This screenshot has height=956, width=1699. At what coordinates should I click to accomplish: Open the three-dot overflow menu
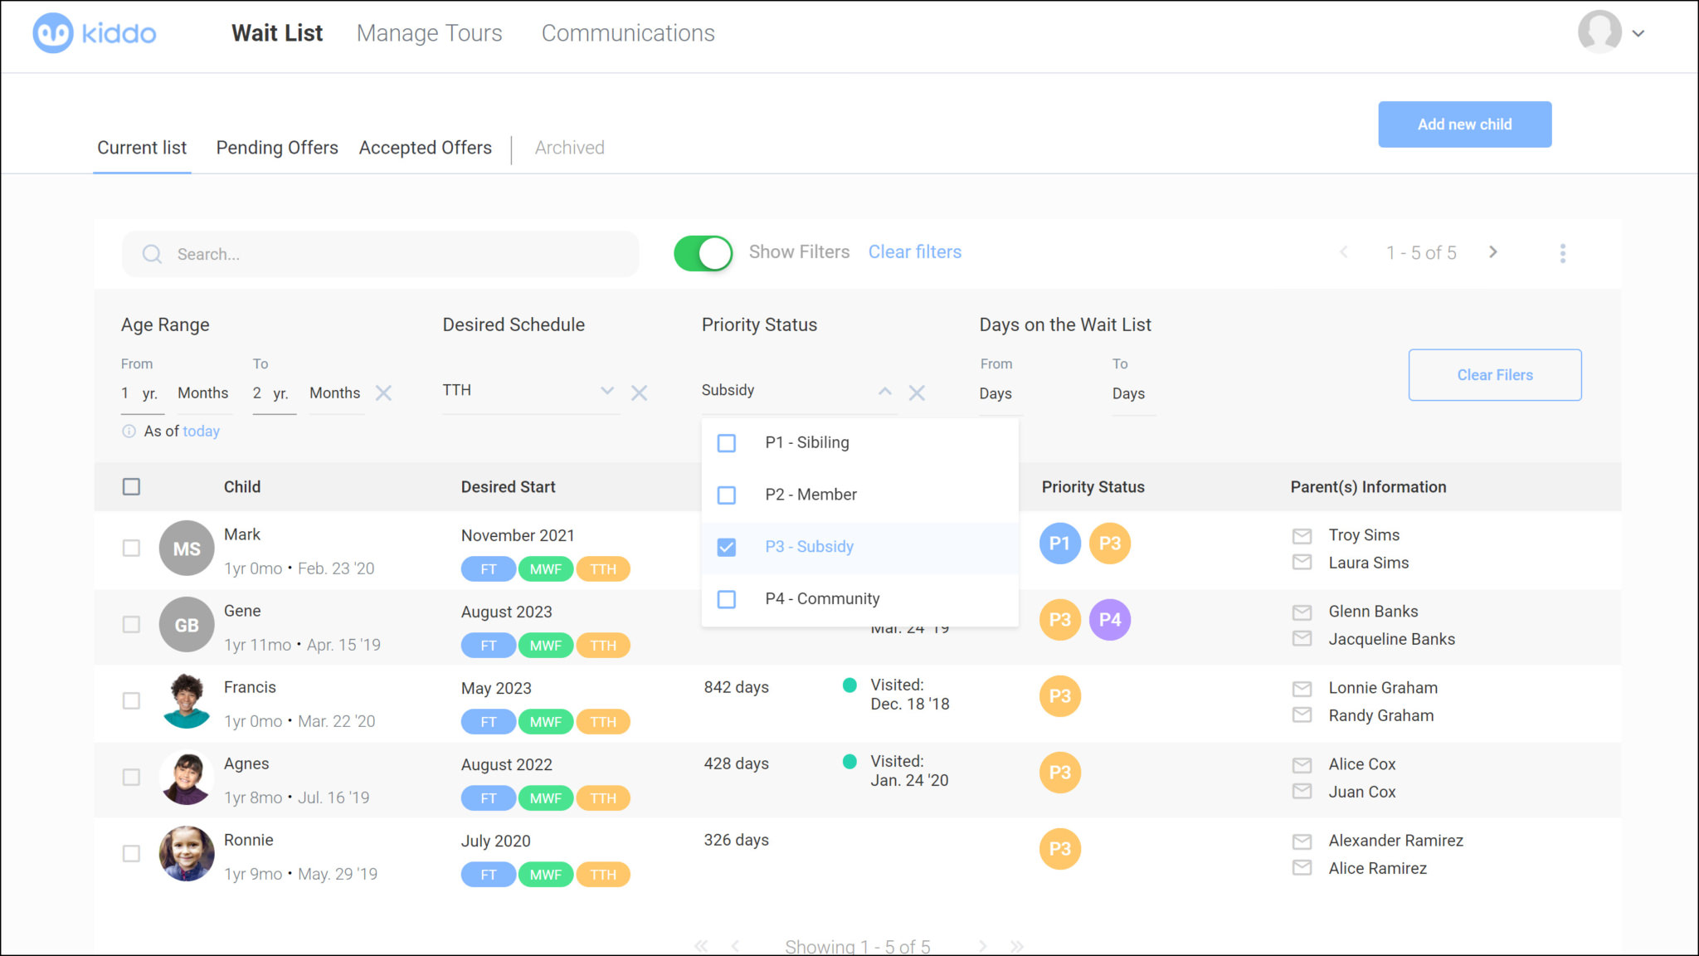coord(1563,253)
